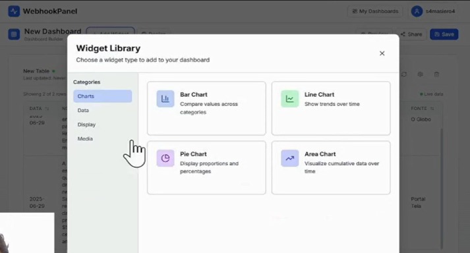
Task: Click the 'Widget Library' heading
Action: (x=108, y=48)
